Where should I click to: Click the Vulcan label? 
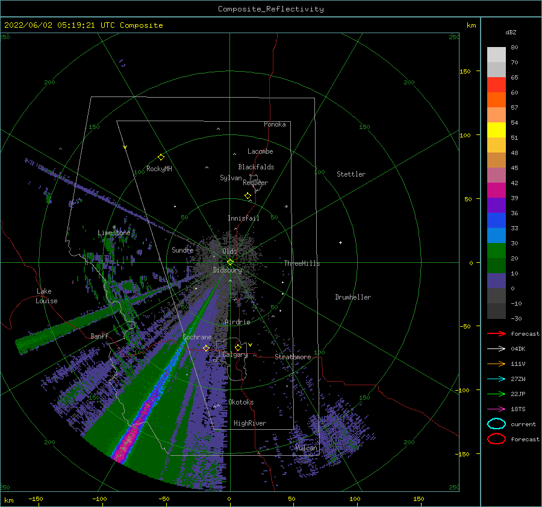click(307, 448)
